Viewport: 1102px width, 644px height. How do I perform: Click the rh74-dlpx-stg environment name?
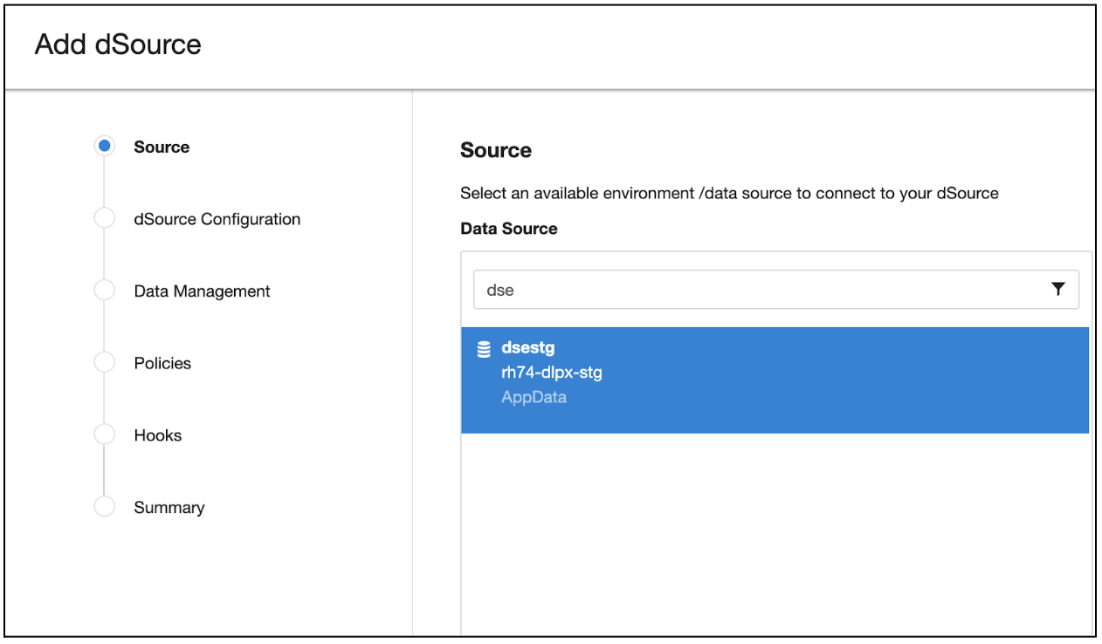pos(551,373)
